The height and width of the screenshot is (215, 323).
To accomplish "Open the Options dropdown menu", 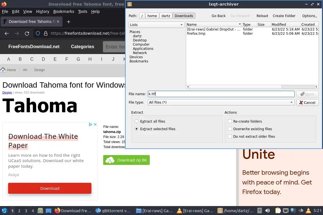I will (x=310, y=16).
